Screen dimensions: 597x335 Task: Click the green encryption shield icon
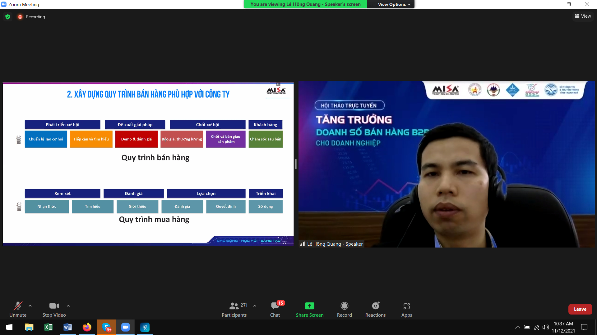[8, 17]
